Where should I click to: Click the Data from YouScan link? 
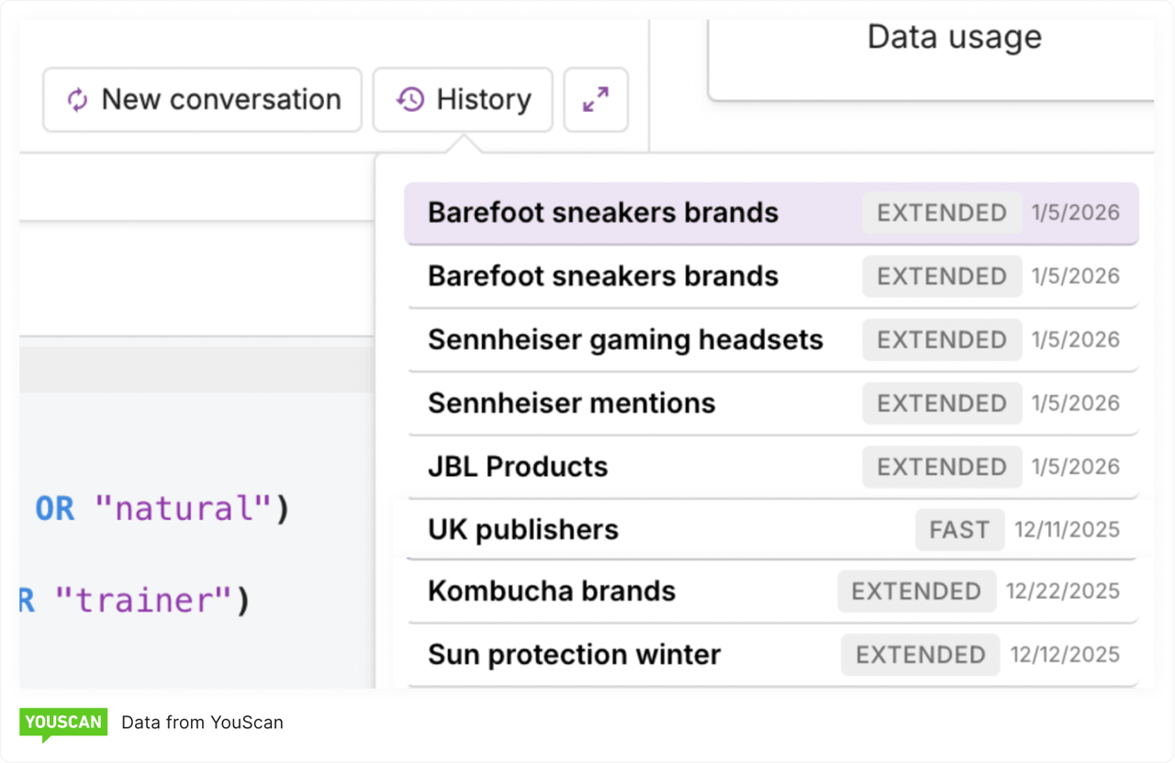pyautogui.click(x=202, y=722)
